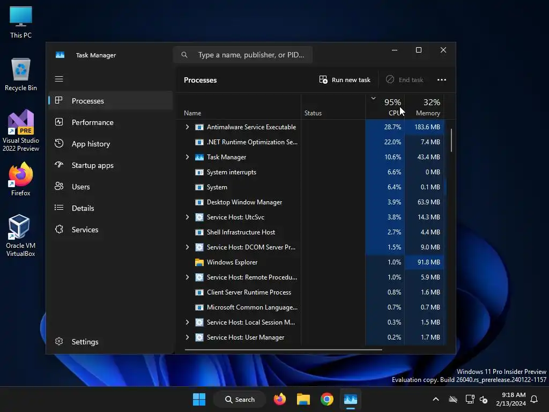549x412 pixels.
Task: Click the Antimalware Service Executable process icon
Action: point(199,127)
